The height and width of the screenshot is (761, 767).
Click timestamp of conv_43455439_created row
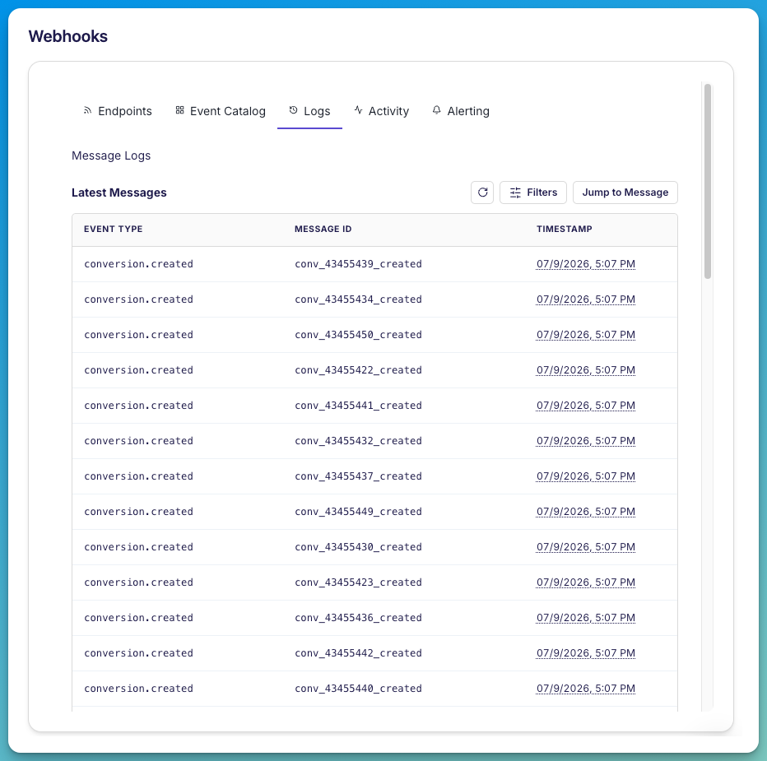click(585, 264)
